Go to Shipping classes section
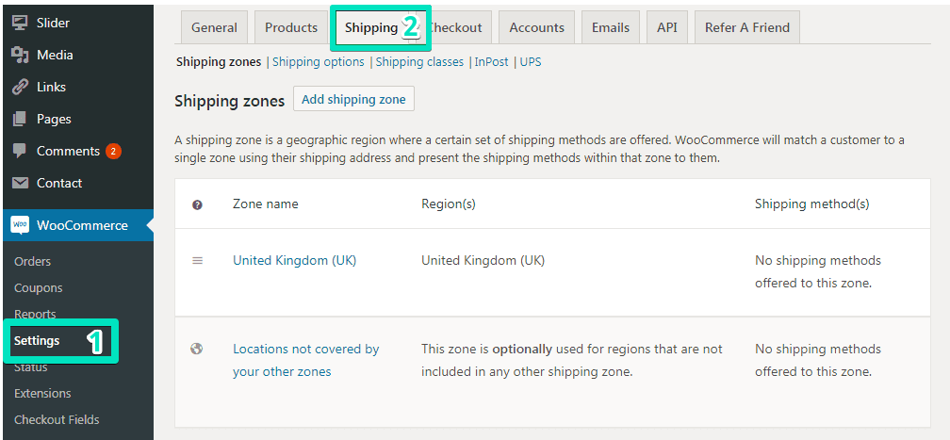The height and width of the screenshot is (440, 950). tap(419, 62)
